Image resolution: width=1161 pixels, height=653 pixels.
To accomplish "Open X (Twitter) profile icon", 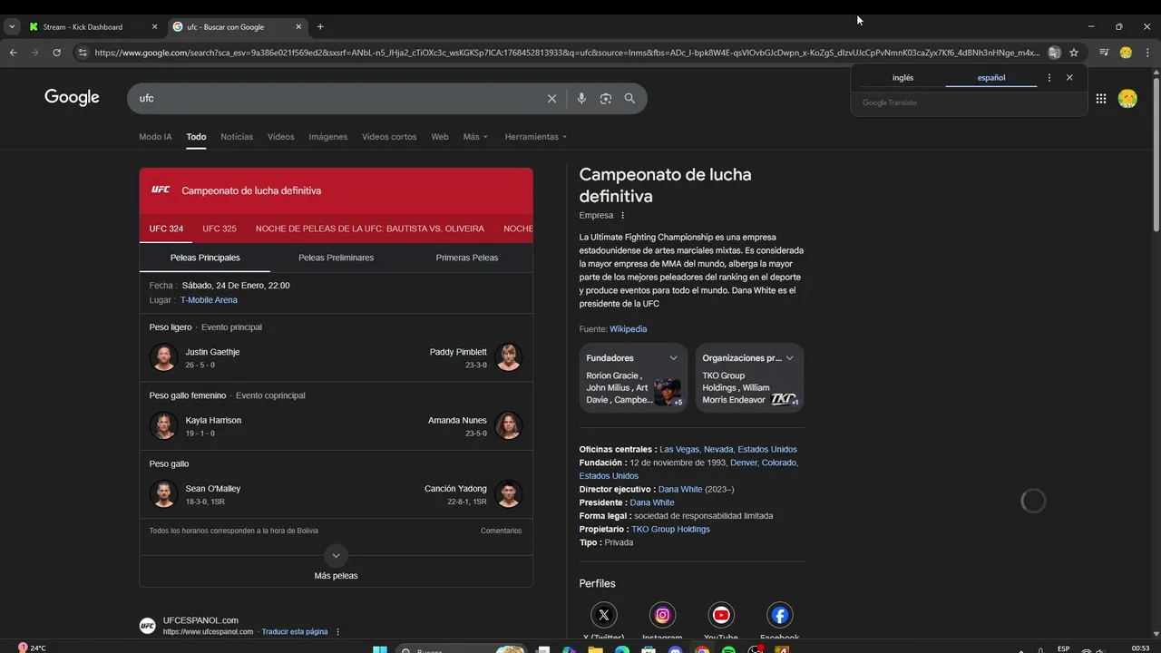I will pos(604,615).
